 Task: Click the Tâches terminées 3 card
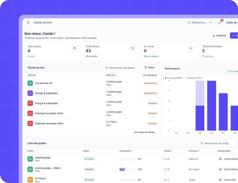pyautogui.click(x=219, y=51)
